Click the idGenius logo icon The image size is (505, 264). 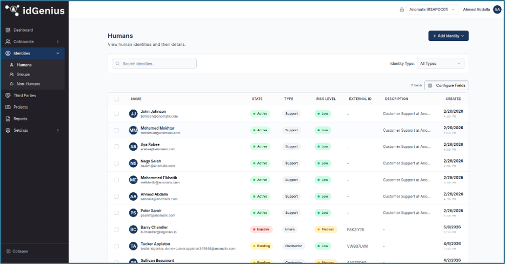coord(12,10)
